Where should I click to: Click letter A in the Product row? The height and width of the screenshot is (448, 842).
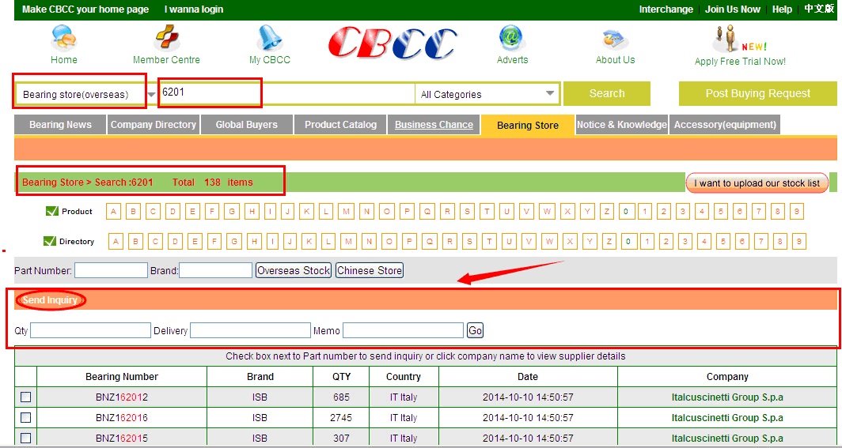click(113, 212)
